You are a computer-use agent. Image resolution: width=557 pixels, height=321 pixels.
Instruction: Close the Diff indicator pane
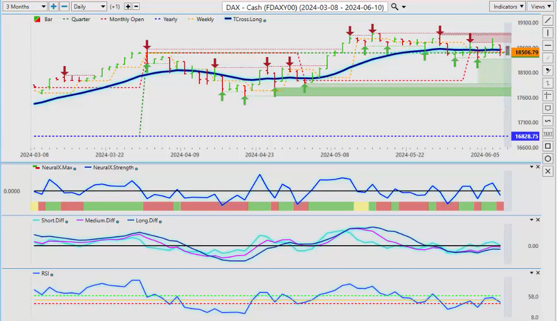(538, 220)
